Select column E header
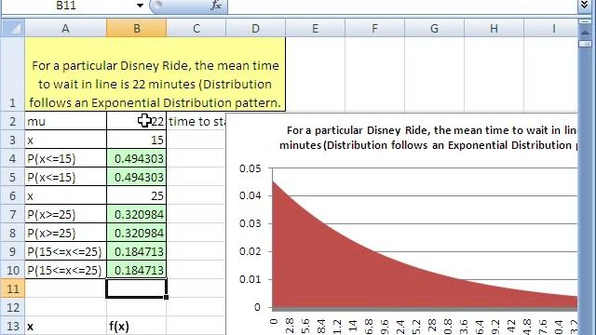This screenshot has width=596, height=335. (315, 29)
